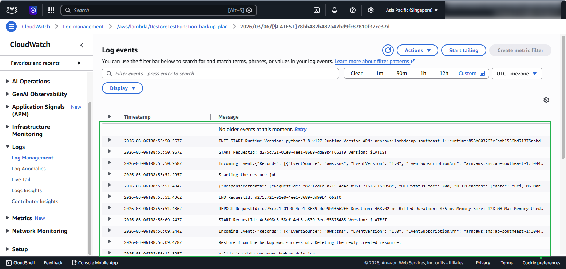Open the log table preferences gear

(x=546, y=100)
